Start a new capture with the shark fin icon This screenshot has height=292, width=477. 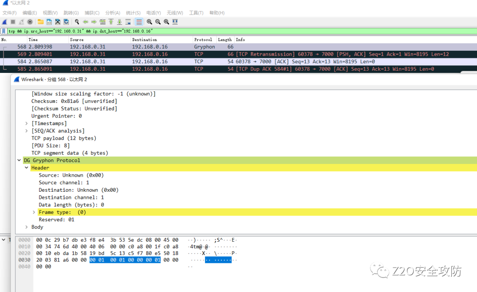tap(4, 22)
